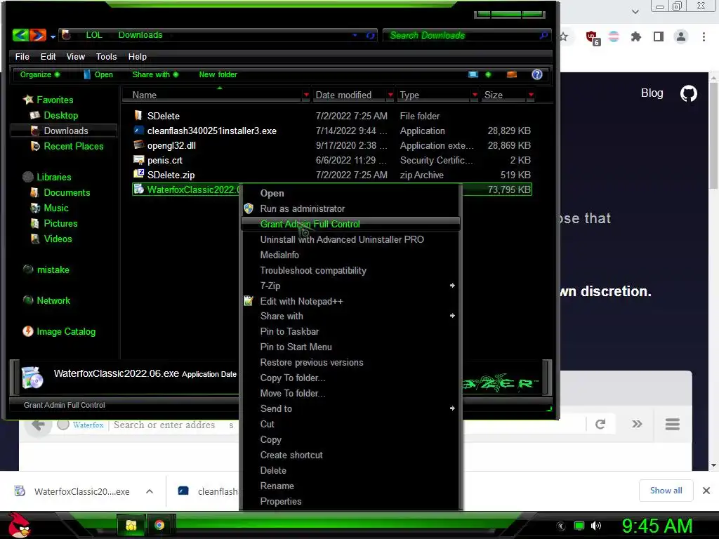Image resolution: width=719 pixels, height=539 pixels.
Task: Click the uBlock shield extension icon
Action: click(593, 38)
